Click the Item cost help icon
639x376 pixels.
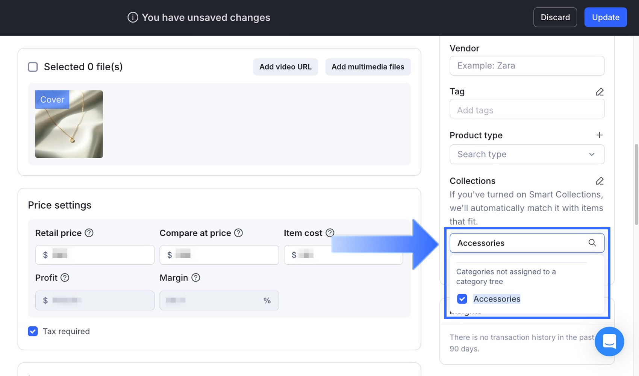pyautogui.click(x=330, y=233)
